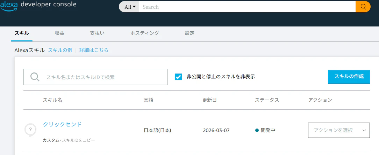Open the アクションを選択 dropdown

click(x=339, y=130)
